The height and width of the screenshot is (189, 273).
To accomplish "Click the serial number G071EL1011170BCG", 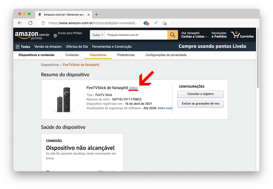I will [x=127, y=99].
